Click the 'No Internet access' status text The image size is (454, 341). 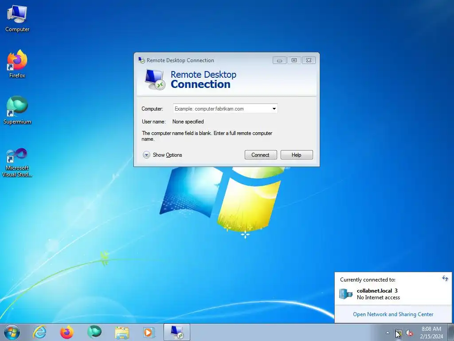coord(378,297)
